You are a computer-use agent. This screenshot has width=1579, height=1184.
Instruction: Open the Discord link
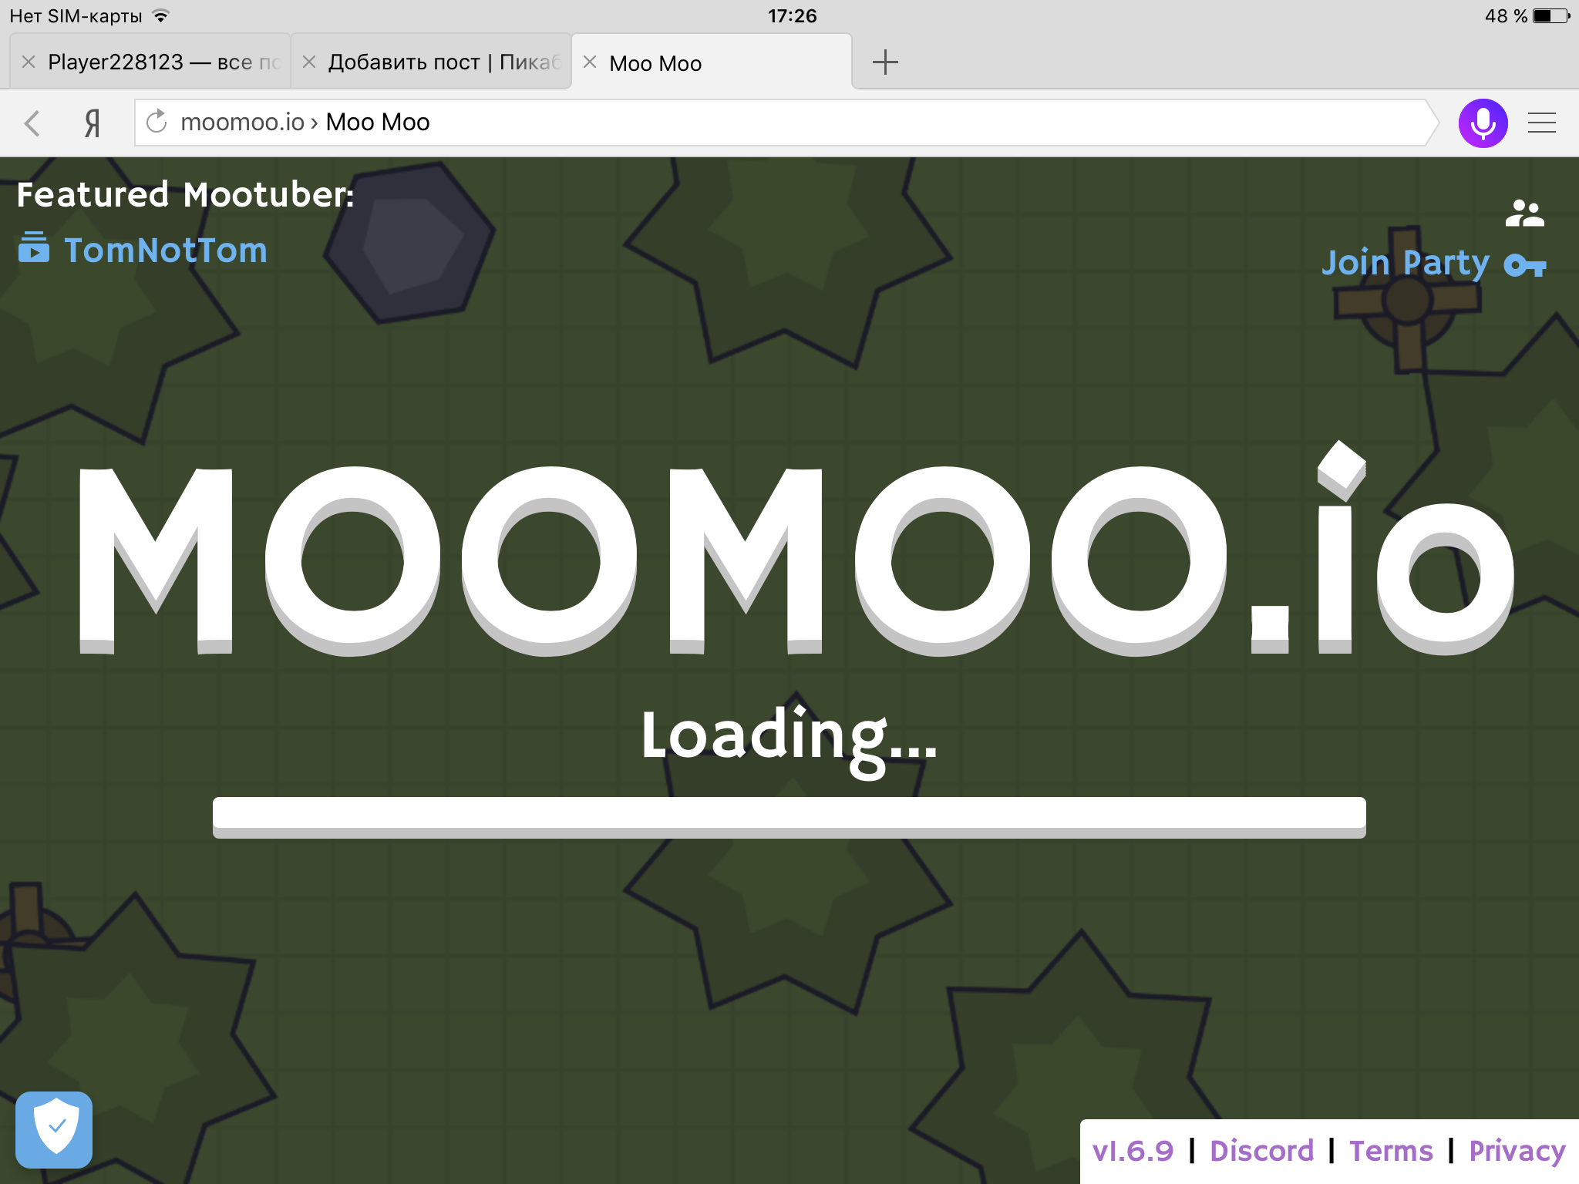click(1261, 1151)
